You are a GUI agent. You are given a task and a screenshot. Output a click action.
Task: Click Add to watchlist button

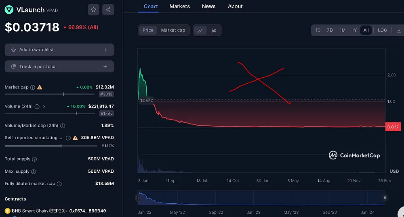pos(59,50)
